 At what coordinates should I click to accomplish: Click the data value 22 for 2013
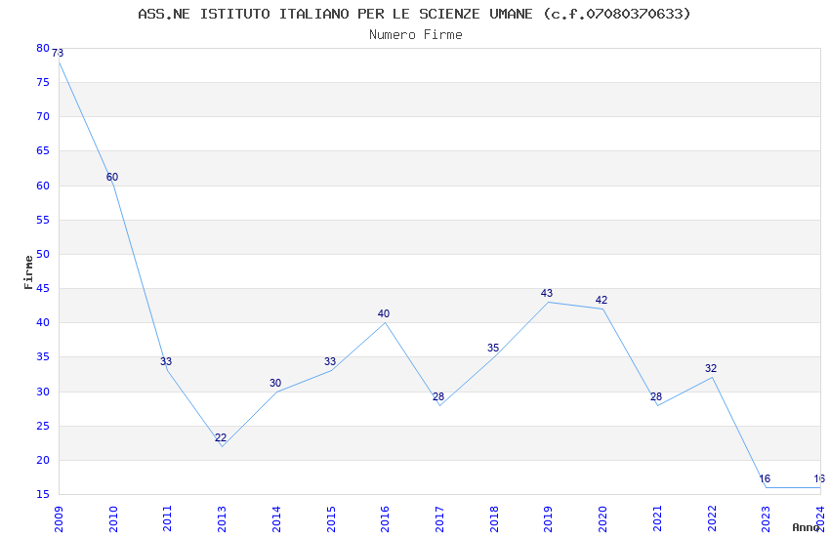[221, 437]
